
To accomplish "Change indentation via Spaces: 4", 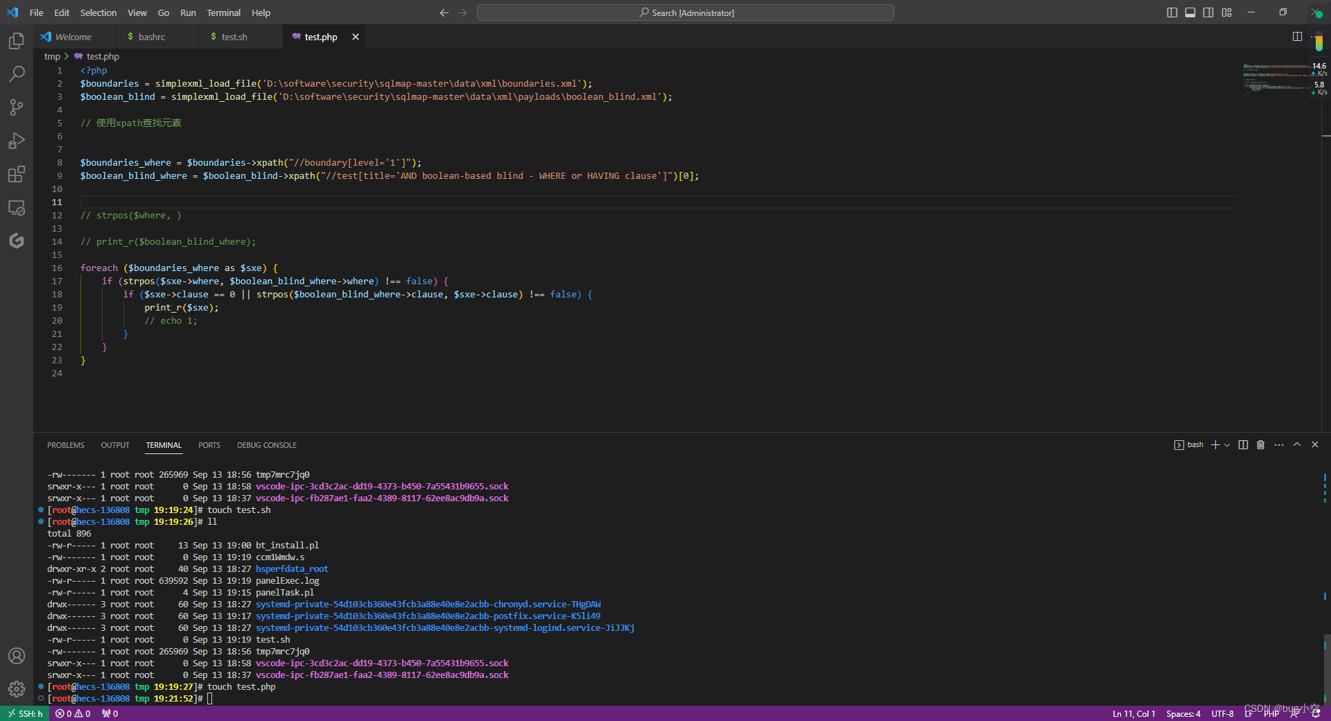I will 1183,713.
